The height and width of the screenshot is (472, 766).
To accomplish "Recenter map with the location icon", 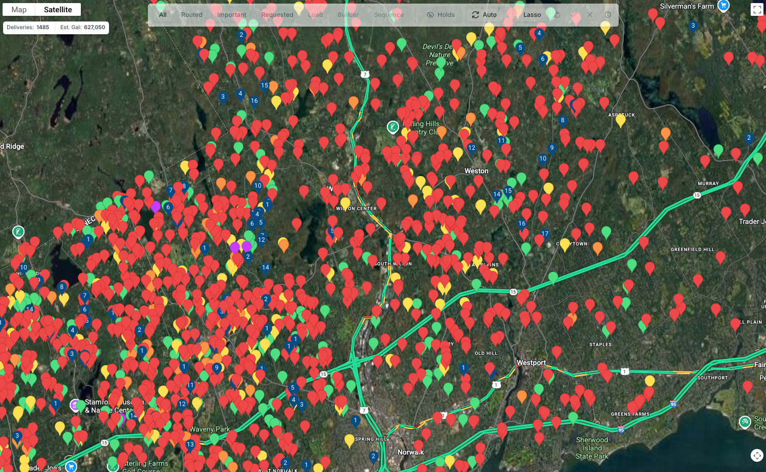I will (x=757, y=455).
